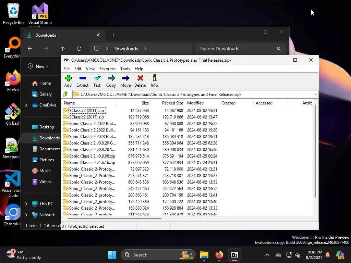
Task: Expand the OneDrive tree node
Action: point(26,105)
